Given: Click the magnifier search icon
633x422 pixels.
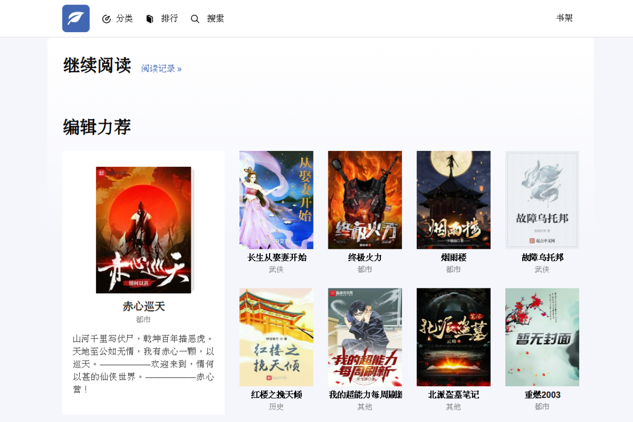Looking at the screenshot, I should (195, 19).
